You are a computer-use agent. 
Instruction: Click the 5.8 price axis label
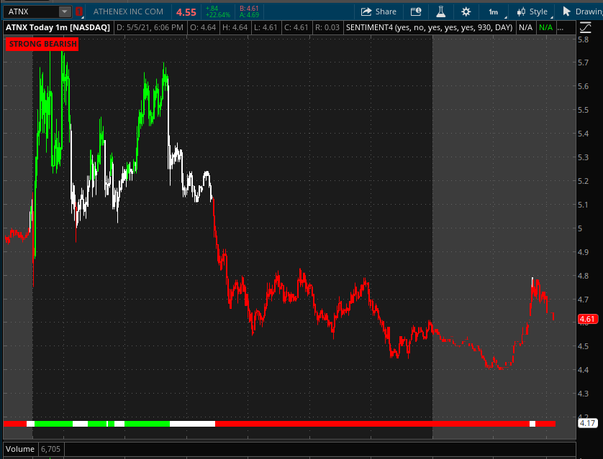pyautogui.click(x=583, y=40)
